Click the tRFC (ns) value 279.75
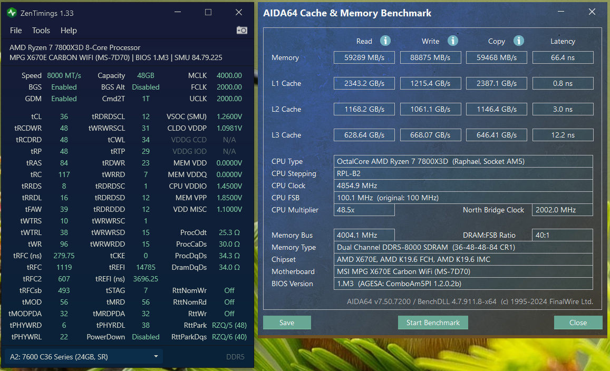The height and width of the screenshot is (371, 610). click(x=64, y=256)
